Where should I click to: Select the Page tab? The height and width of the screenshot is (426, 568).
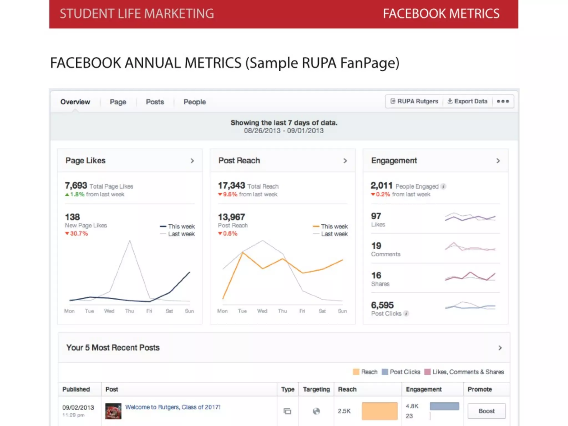point(118,102)
